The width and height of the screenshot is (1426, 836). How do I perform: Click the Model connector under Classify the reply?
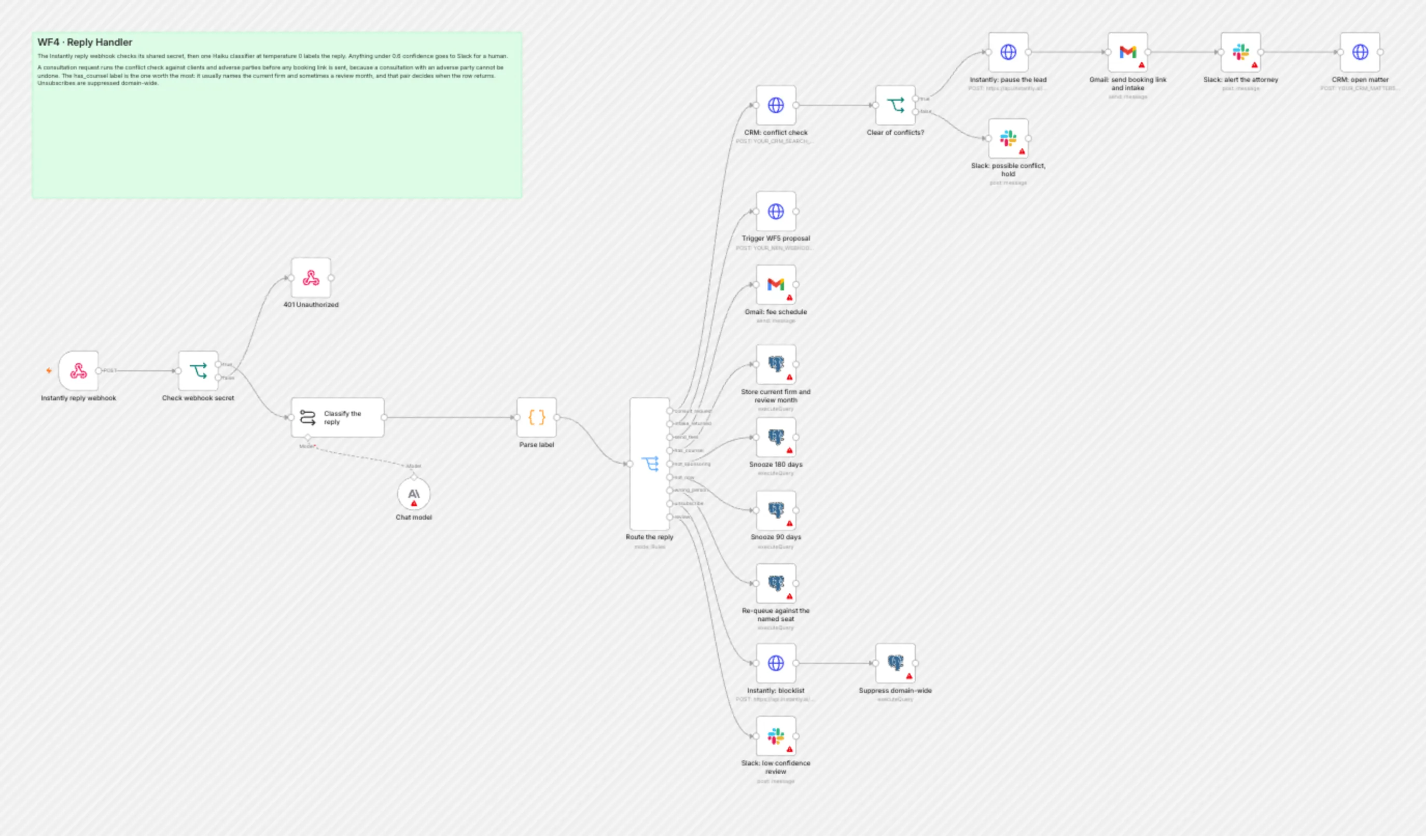point(307,438)
